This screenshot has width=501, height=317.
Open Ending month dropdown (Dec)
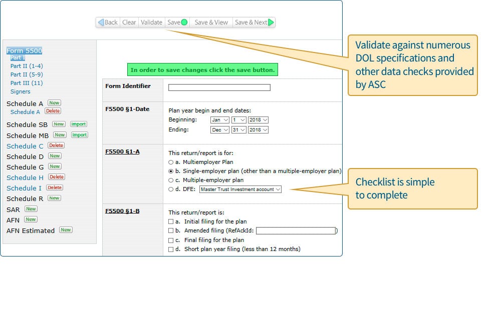click(x=220, y=130)
